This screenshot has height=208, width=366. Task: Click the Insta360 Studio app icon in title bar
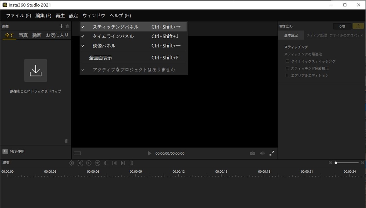tap(5, 5)
